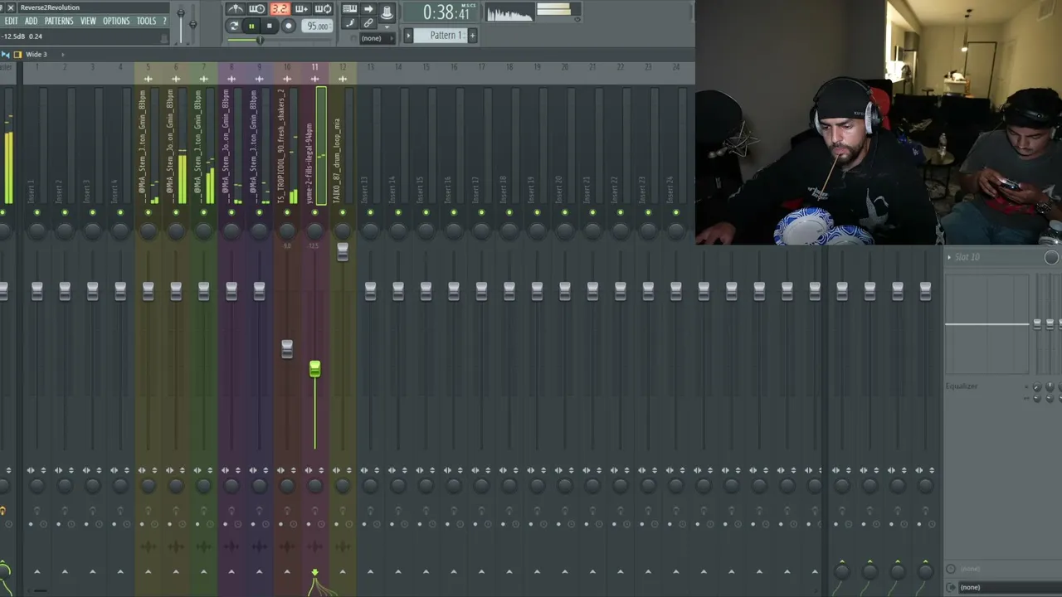This screenshot has height=597, width=1062.
Task: Stop playback with the stop button
Action: 269,26
